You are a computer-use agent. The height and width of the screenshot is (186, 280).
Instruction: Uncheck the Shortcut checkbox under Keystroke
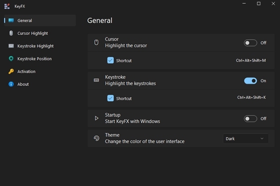[110, 98]
